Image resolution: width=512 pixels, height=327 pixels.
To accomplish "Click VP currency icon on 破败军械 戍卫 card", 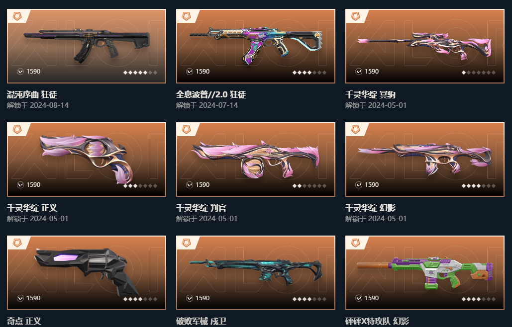I will 190,298.
